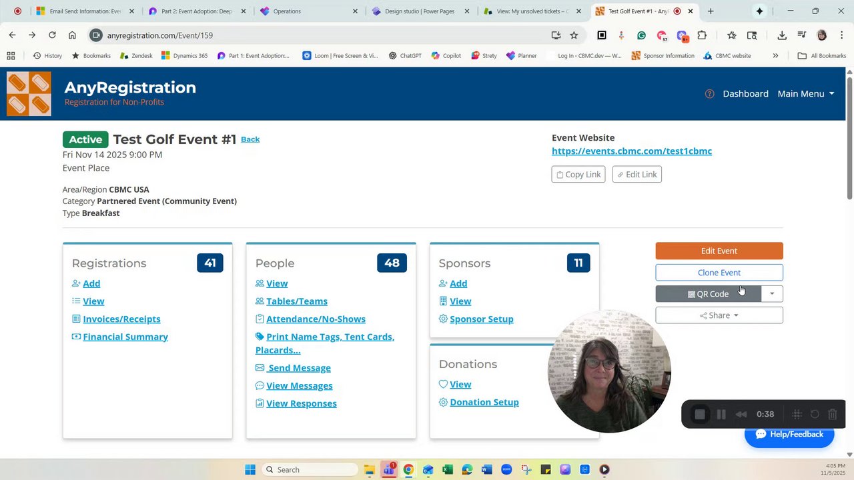This screenshot has height=480, width=854.
Task: Delete the recording with trash icon
Action: coord(833,414)
